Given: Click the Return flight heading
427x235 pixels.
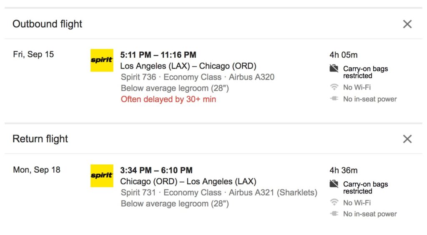Looking at the screenshot, I should 40,139.
